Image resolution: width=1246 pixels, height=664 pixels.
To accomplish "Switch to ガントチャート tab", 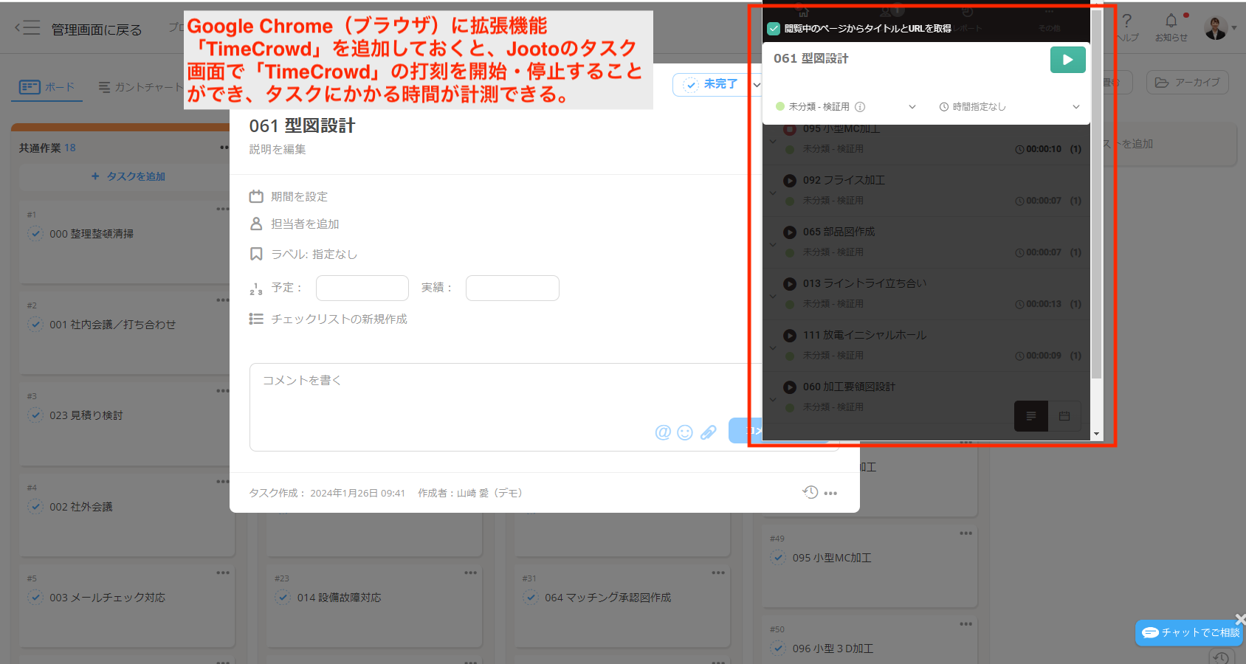I will pos(140,87).
